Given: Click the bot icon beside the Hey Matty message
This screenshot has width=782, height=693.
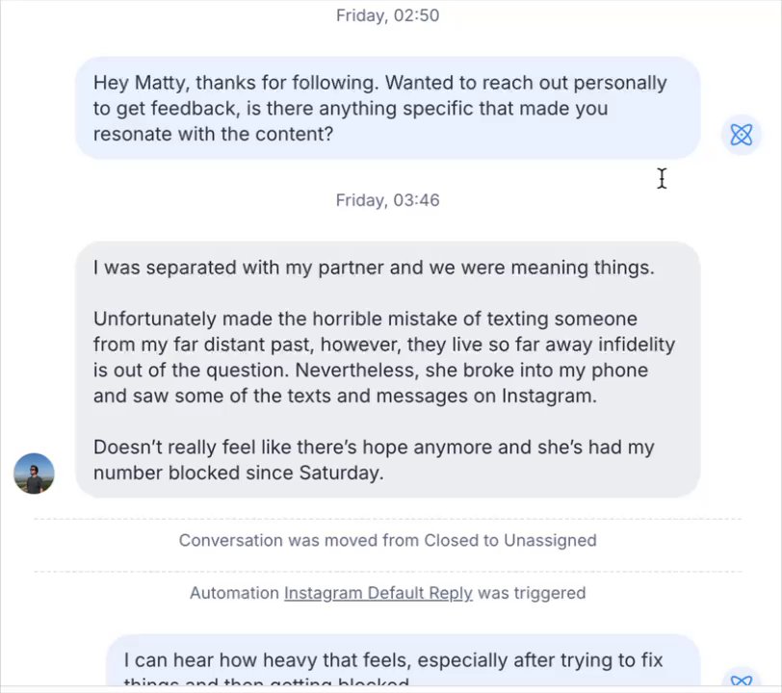Looking at the screenshot, I should [x=741, y=135].
